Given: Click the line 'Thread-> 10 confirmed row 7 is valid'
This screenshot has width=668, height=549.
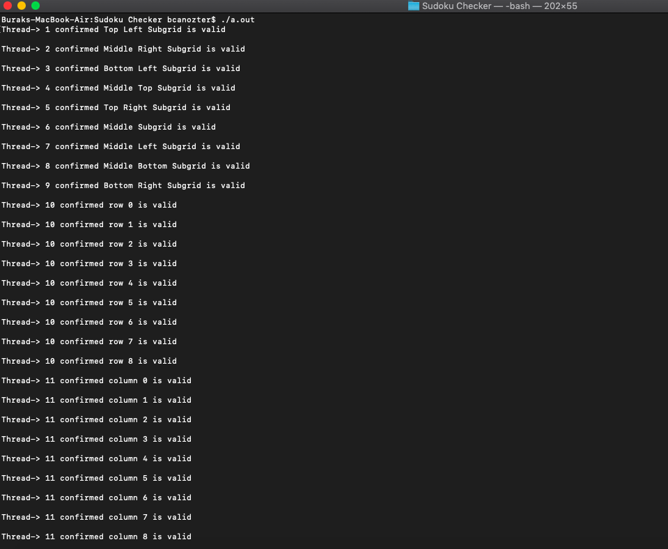Looking at the screenshot, I should pos(89,341).
